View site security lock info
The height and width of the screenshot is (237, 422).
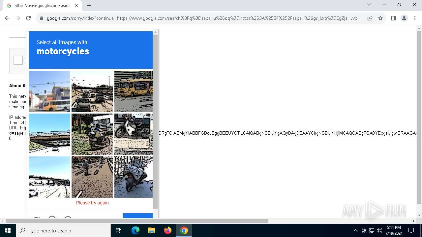[42, 18]
